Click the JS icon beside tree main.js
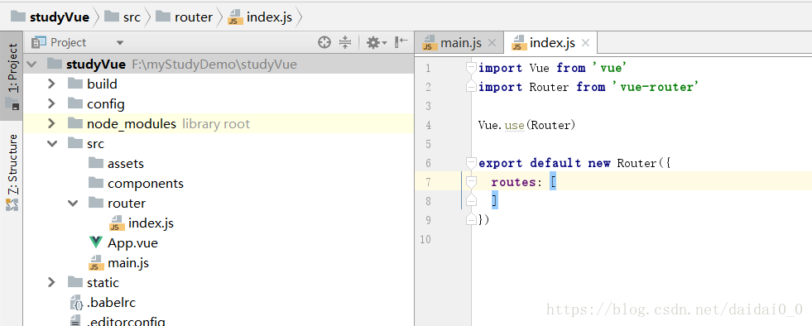The image size is (812, 326). pos(96,263)
